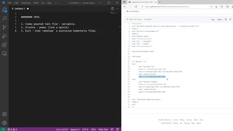Open the Remote Explorer view in activity bar
Image resolution: width=233 pixels, height=131 pixels.
[x=4, y=53]
